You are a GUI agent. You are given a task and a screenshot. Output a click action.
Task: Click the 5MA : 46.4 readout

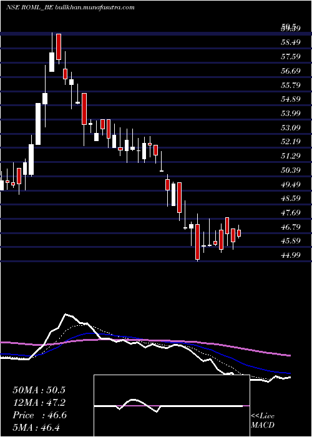tap(37, 428)
